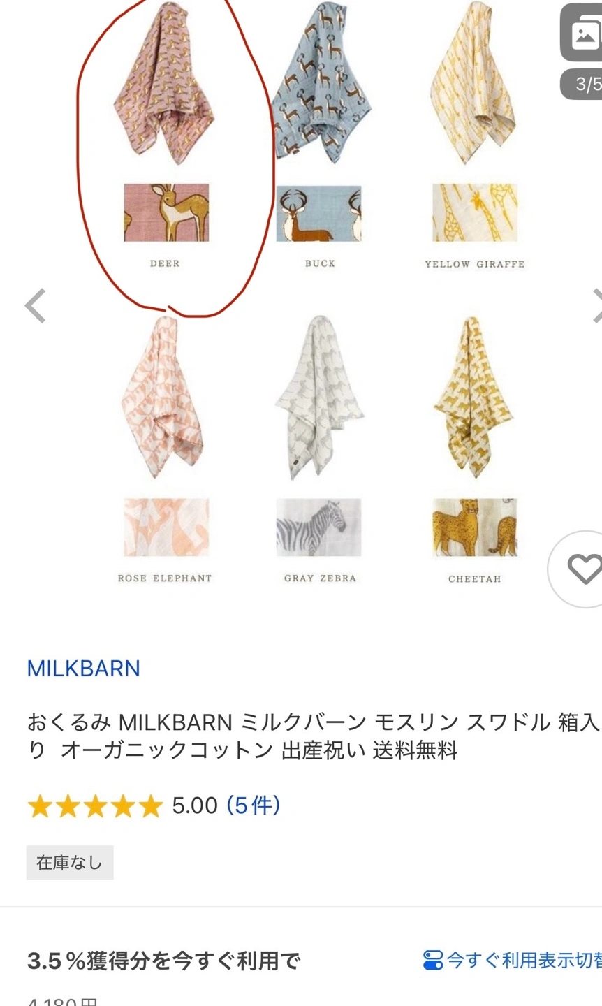Click the 在庫なし out-of-stock badge
Screen dimensions: 602x1006
point(70,863)
